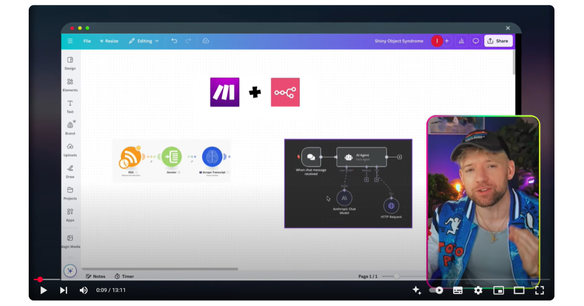This screenshot has width=584, height=306.
Task: Click the Share button
Action: pos(498,41)
